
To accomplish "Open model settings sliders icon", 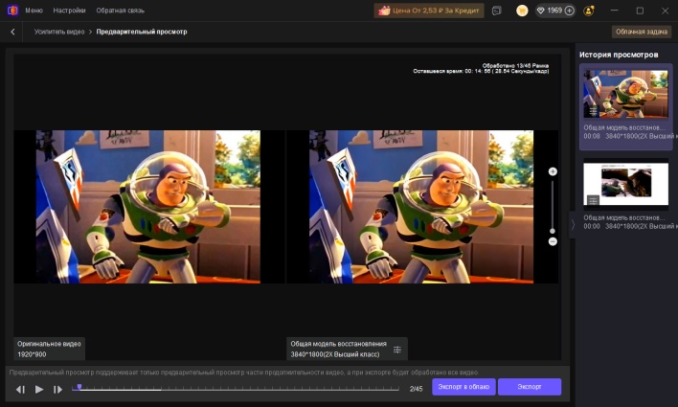I will click(x=397, y=350).
